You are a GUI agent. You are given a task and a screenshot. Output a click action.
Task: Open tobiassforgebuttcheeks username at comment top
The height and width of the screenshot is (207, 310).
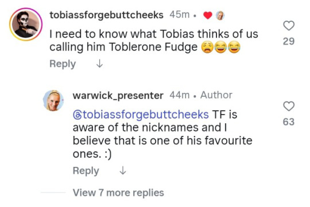coord(106,15)
